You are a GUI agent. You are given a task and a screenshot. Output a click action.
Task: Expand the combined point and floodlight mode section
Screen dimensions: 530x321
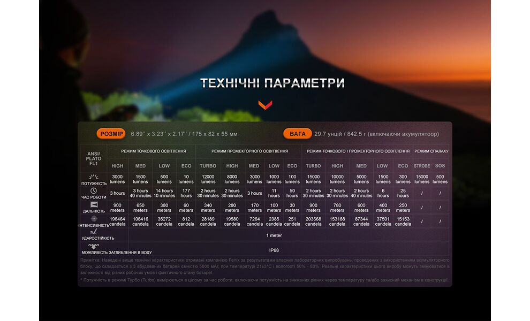click(359, 152)
